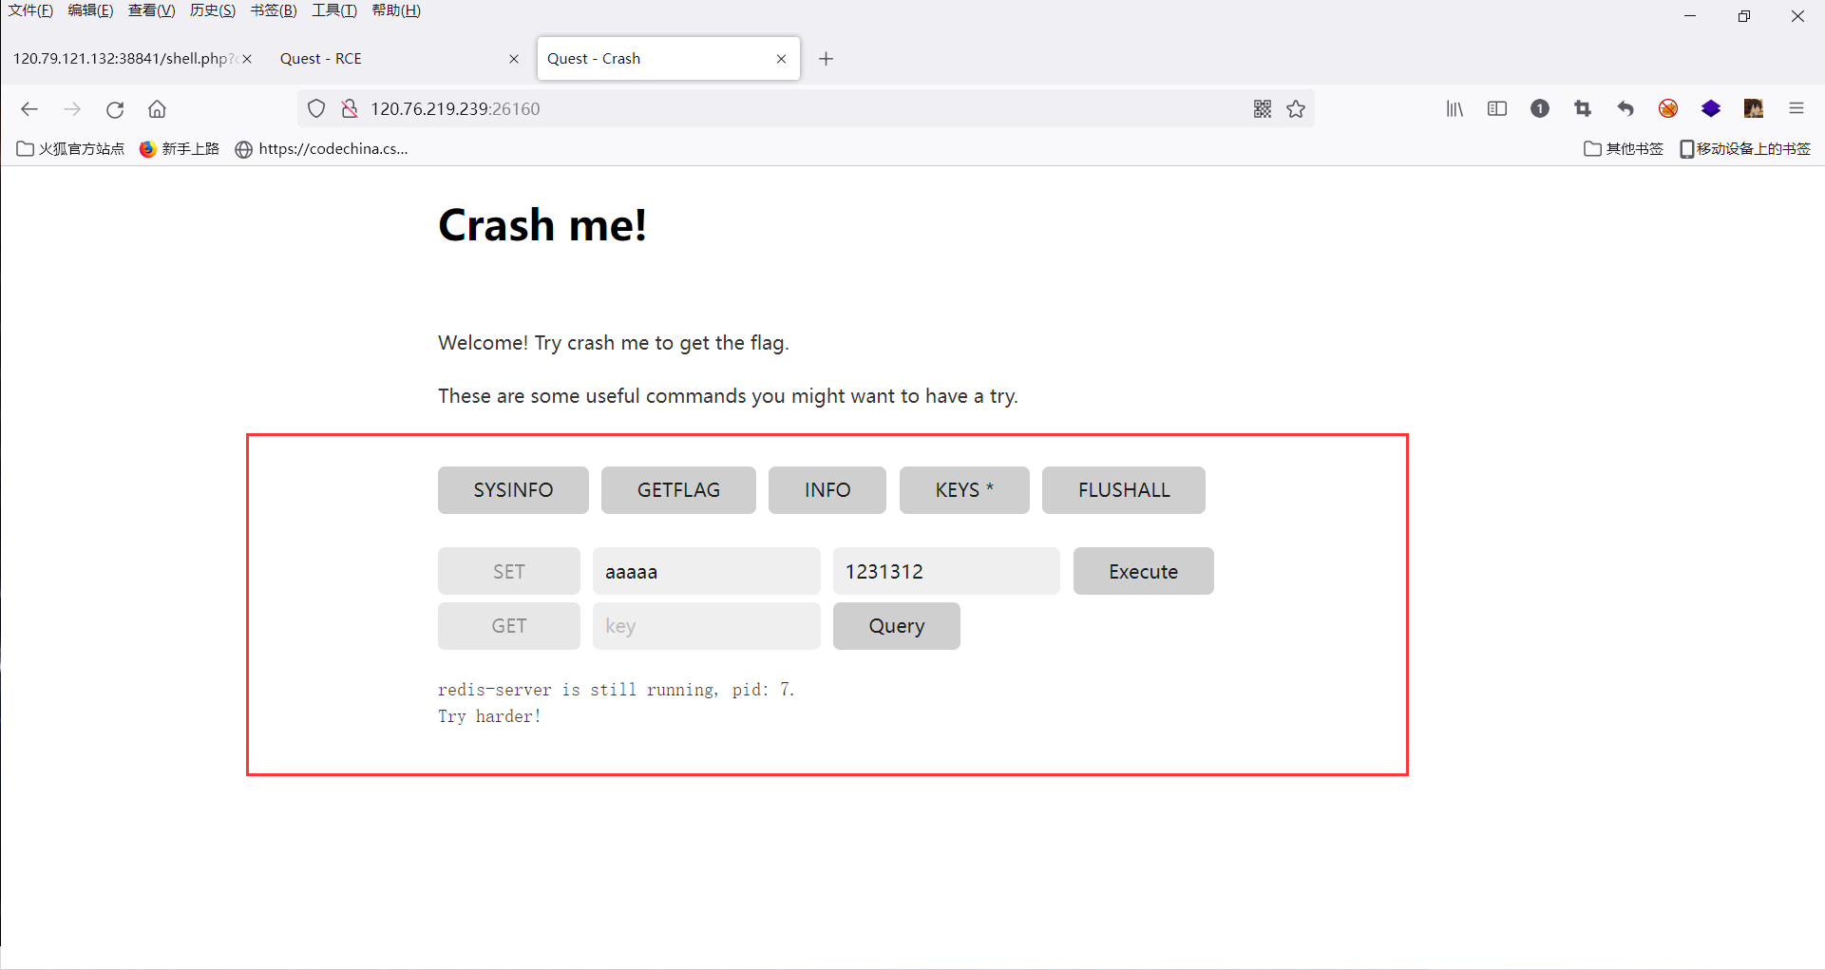The width and height of the screenshot is (1825, 970).
Task: Click the purple diamond extension icon
Action: [x=1711, y=109]
